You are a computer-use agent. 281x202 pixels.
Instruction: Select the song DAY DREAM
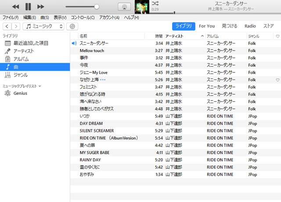[91, 123]
